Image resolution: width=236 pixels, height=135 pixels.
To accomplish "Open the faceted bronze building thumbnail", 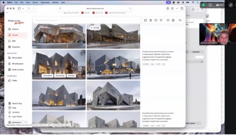I will click(59, 36).
